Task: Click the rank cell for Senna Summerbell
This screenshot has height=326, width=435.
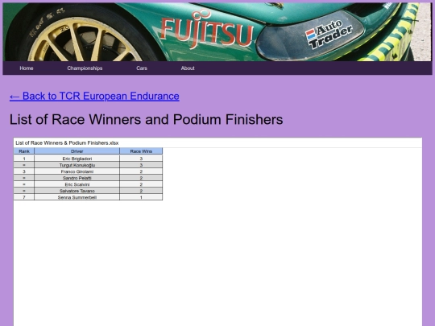Action: coord(24,197)
